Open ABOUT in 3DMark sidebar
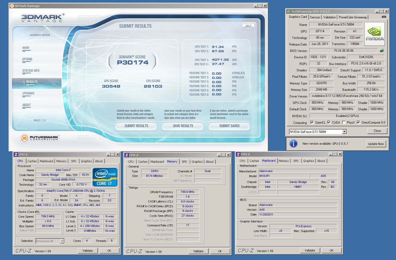 (26, 105)
